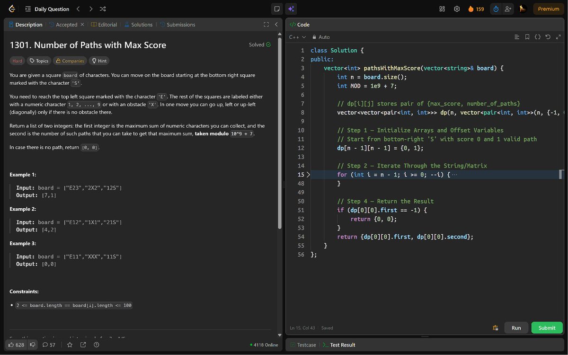Open the Topics tag
This screenshot has width=568, height=355.
pyautogui.click(x=38, y=61)
